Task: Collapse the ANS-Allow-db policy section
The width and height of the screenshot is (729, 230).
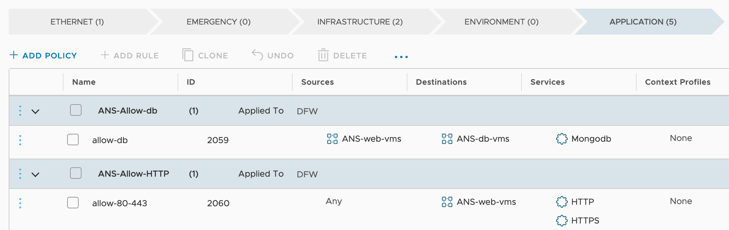Action: [x=35, y=111]
